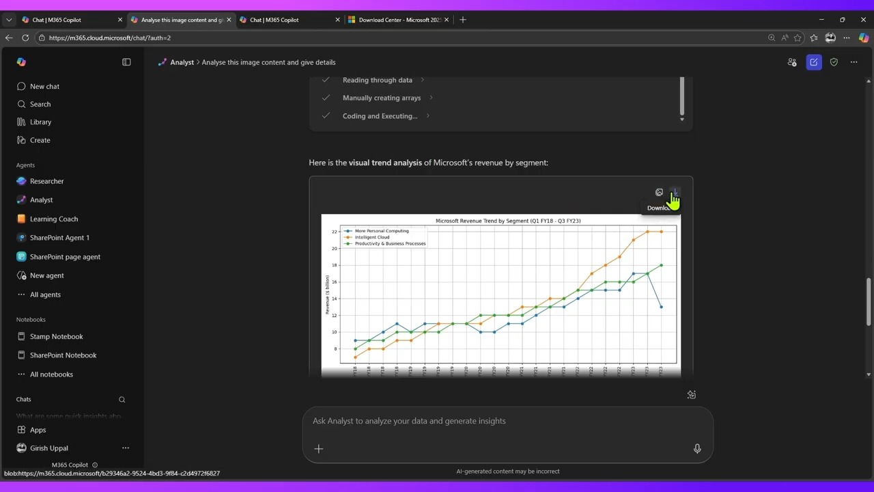Start a new chat using compose icon
The height and width of the screenshot is (492, 874).
813,62
